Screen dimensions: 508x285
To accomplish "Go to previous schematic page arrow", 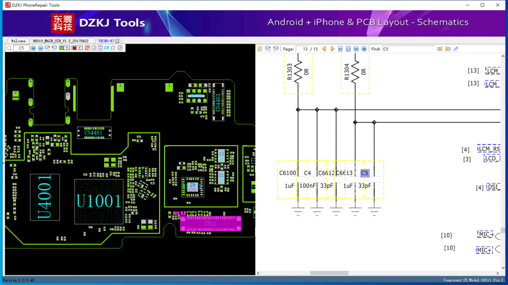I will pyautogui.click(x=324, y=49).
